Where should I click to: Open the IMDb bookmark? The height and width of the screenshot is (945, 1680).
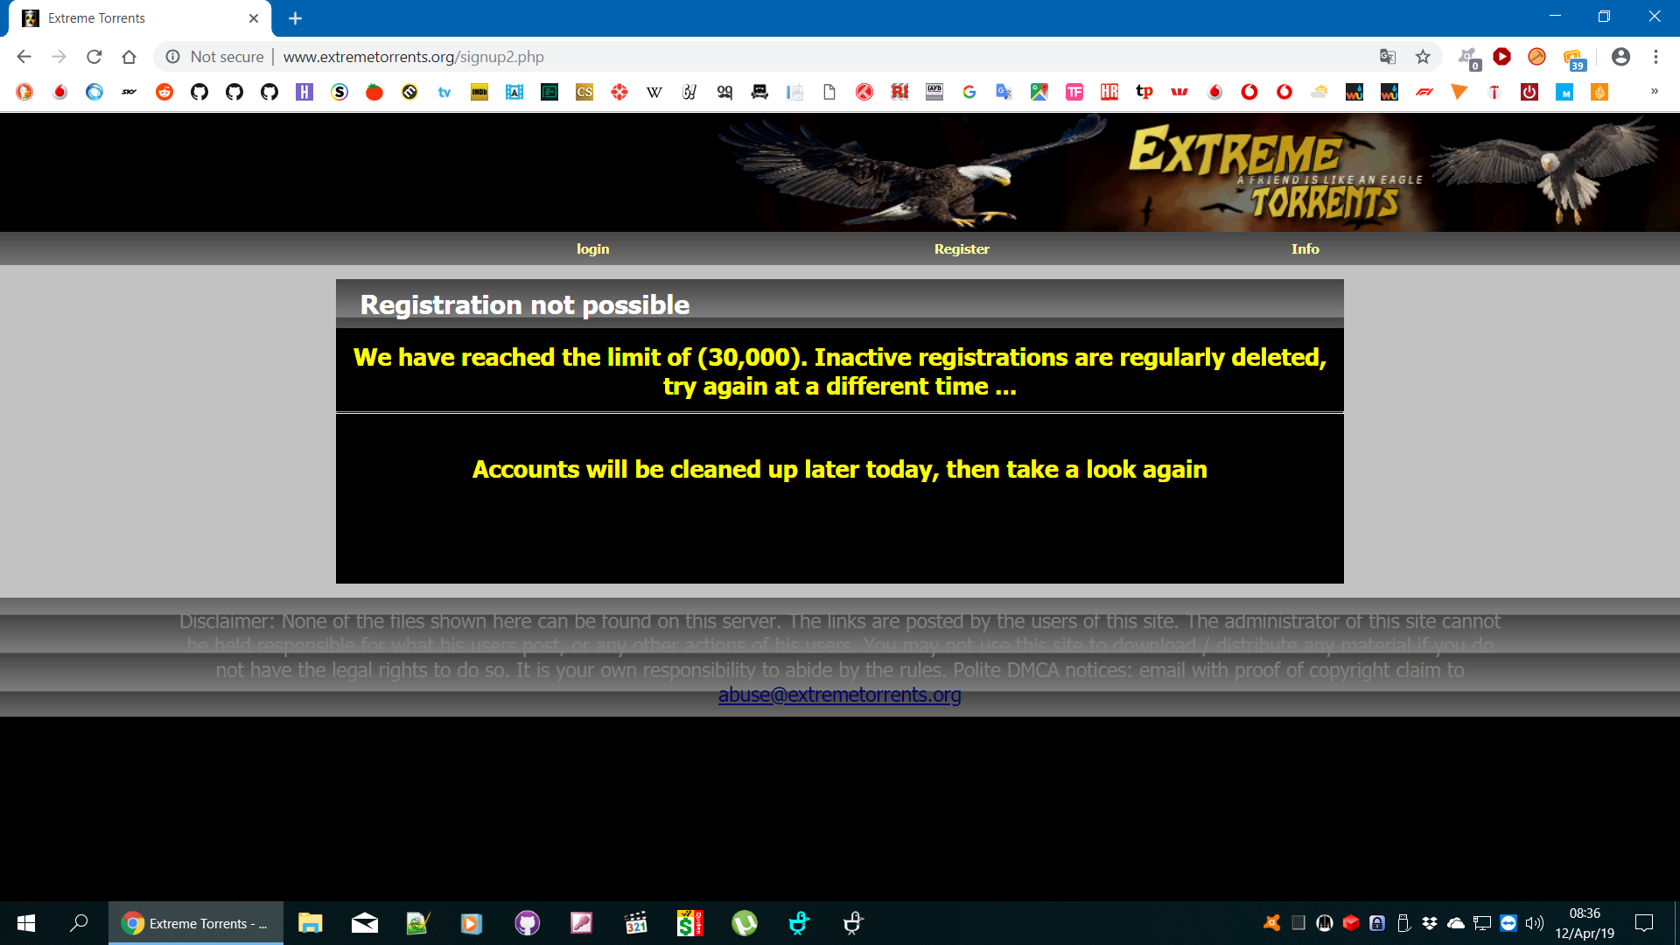point(479,92)
